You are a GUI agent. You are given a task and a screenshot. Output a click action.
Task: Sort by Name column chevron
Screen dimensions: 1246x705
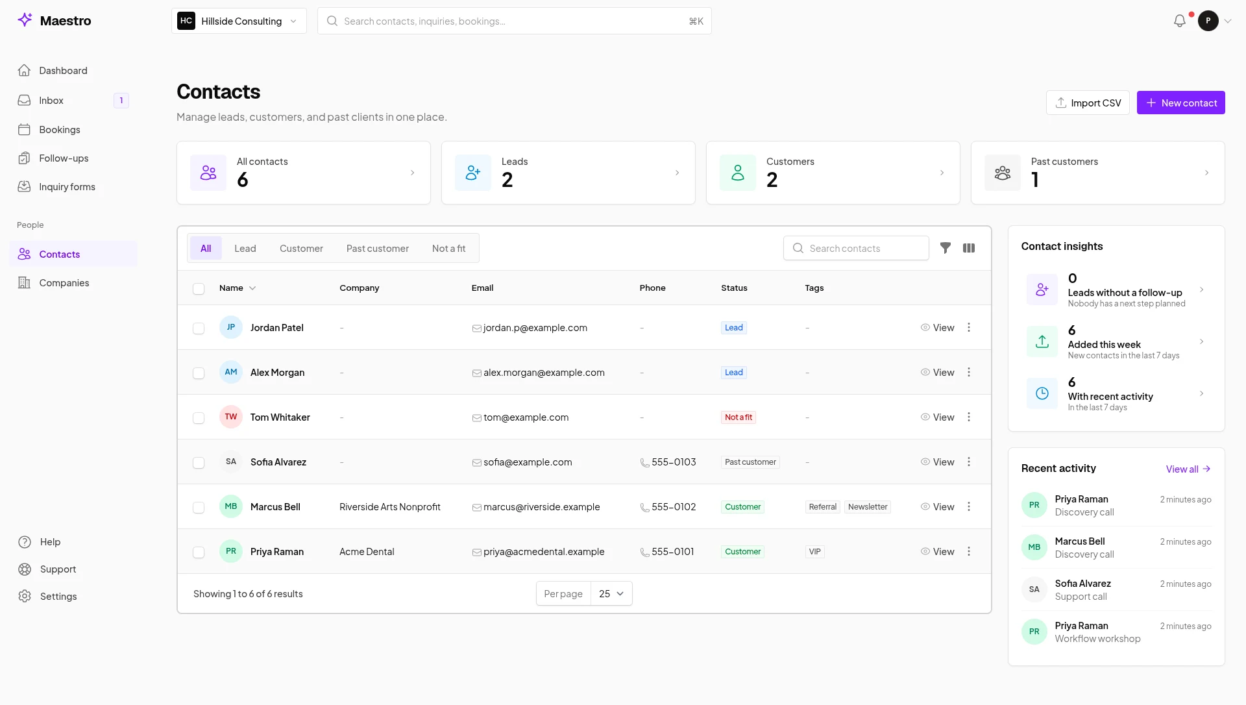click(x=252, y=288)
